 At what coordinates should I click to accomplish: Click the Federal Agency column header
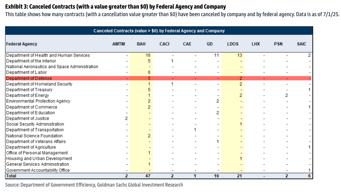(22, 44)
